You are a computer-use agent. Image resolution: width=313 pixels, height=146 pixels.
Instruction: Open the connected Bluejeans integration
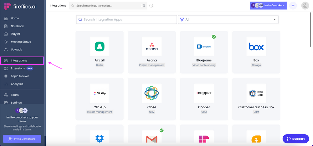204,52
